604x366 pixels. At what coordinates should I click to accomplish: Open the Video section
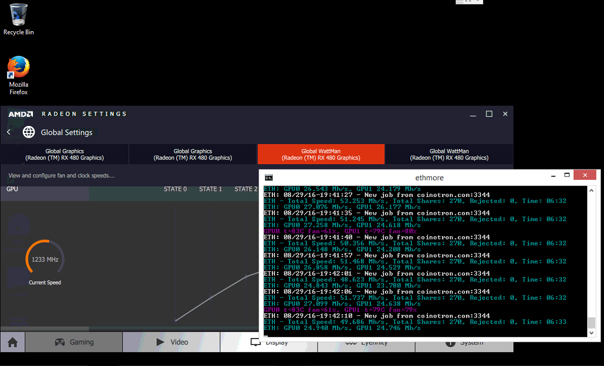tap(172, 342)
